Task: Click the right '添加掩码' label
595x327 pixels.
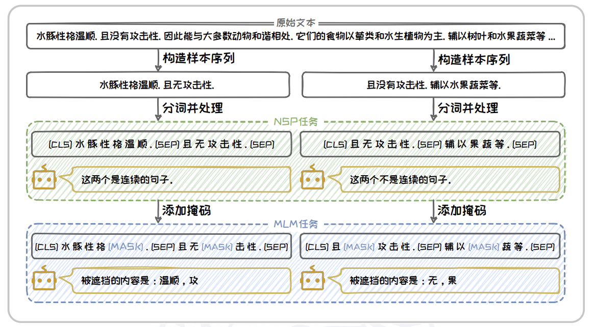Action: point(462,210)
